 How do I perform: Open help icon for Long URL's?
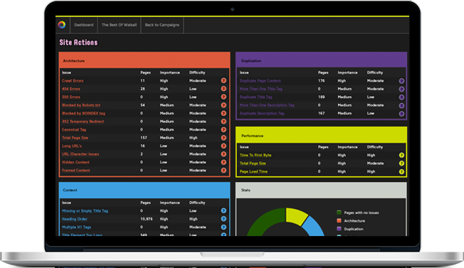click(x=223, y=146)
